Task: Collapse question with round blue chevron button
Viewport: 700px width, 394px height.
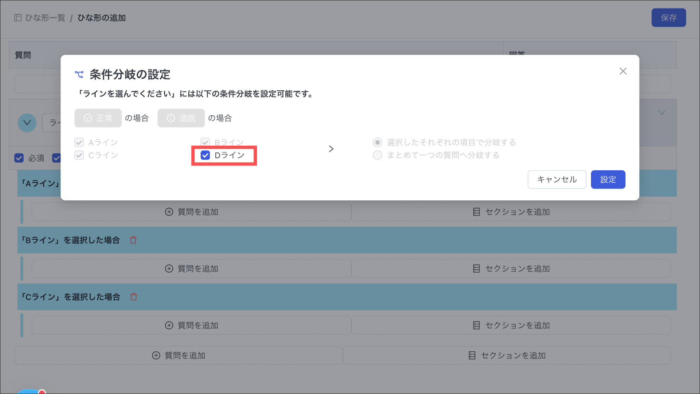Action: tap(27, 123)
